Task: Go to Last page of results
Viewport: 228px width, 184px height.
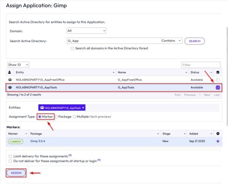Action: (217, 95)
